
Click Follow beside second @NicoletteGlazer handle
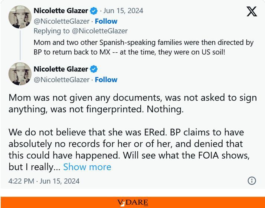coord(106,80)
